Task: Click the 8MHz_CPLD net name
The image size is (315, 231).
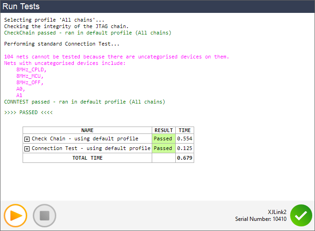Action: [x=31, y=69]
